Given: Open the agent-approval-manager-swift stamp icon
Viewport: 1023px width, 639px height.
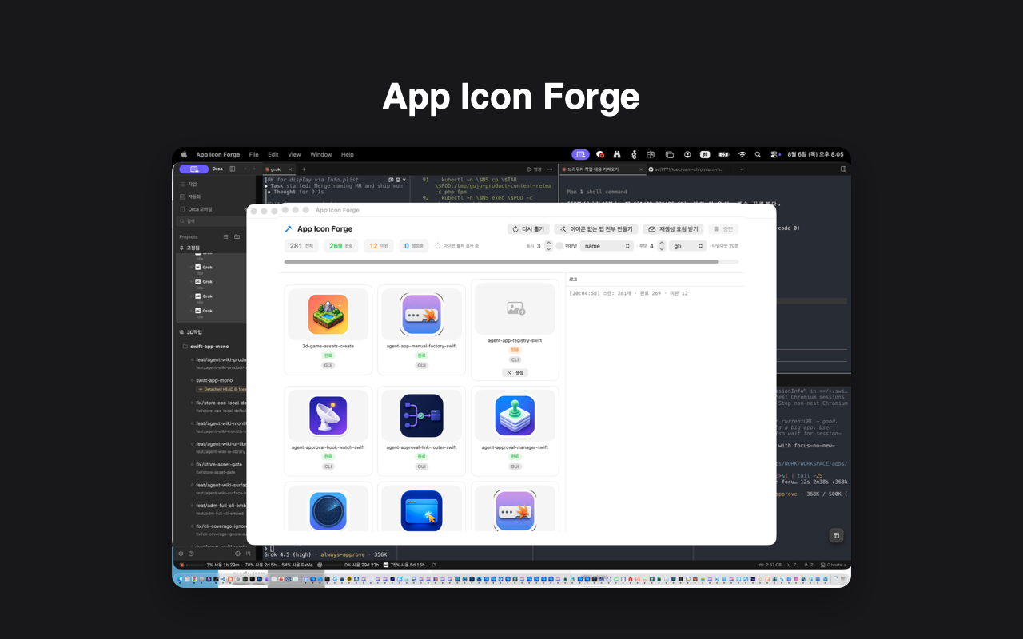Looking at the screenshot, I should tap(515, 416).
